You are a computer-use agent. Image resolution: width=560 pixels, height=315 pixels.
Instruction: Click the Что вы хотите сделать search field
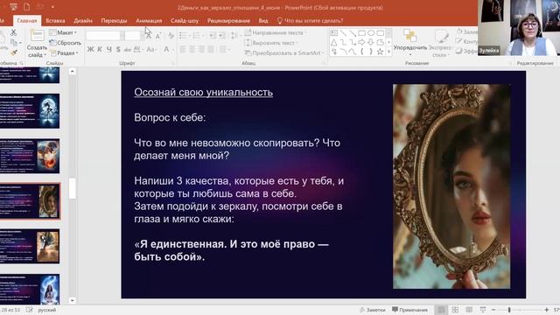coord(310,21)
